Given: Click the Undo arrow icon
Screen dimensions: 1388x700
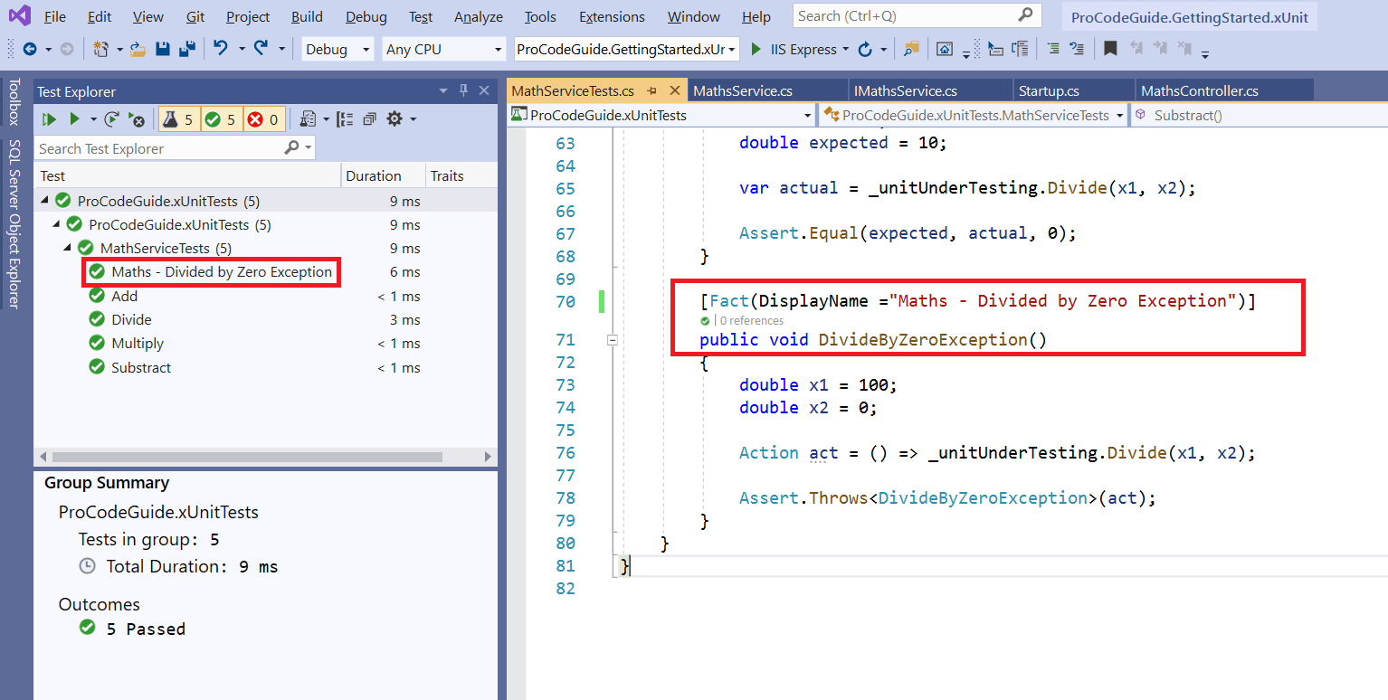Looking at the screenshot, I should 220,50.
